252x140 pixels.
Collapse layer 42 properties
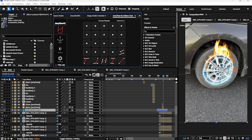[x=13, y=113]
